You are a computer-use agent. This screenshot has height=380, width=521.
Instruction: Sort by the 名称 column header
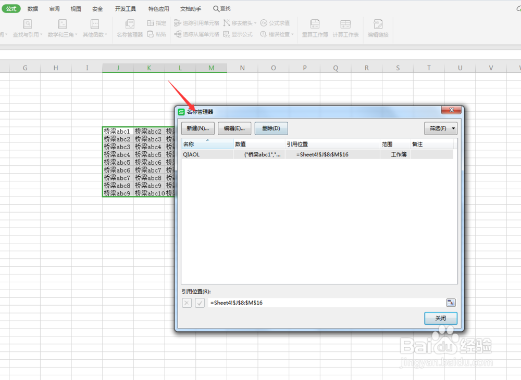[207, 144]
